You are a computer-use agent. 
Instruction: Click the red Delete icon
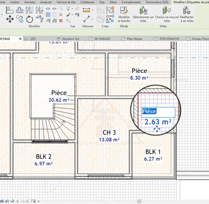tap(61, 21)
